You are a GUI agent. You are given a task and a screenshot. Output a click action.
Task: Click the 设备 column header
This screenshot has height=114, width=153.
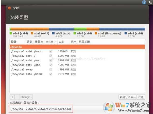pos(18,42)
